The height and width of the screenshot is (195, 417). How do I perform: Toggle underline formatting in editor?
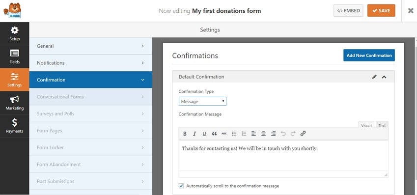coord(204,134)
